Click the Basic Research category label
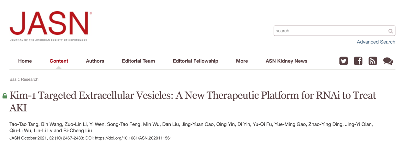The height and width of the screenshot is (143, 400). point(24,79)
